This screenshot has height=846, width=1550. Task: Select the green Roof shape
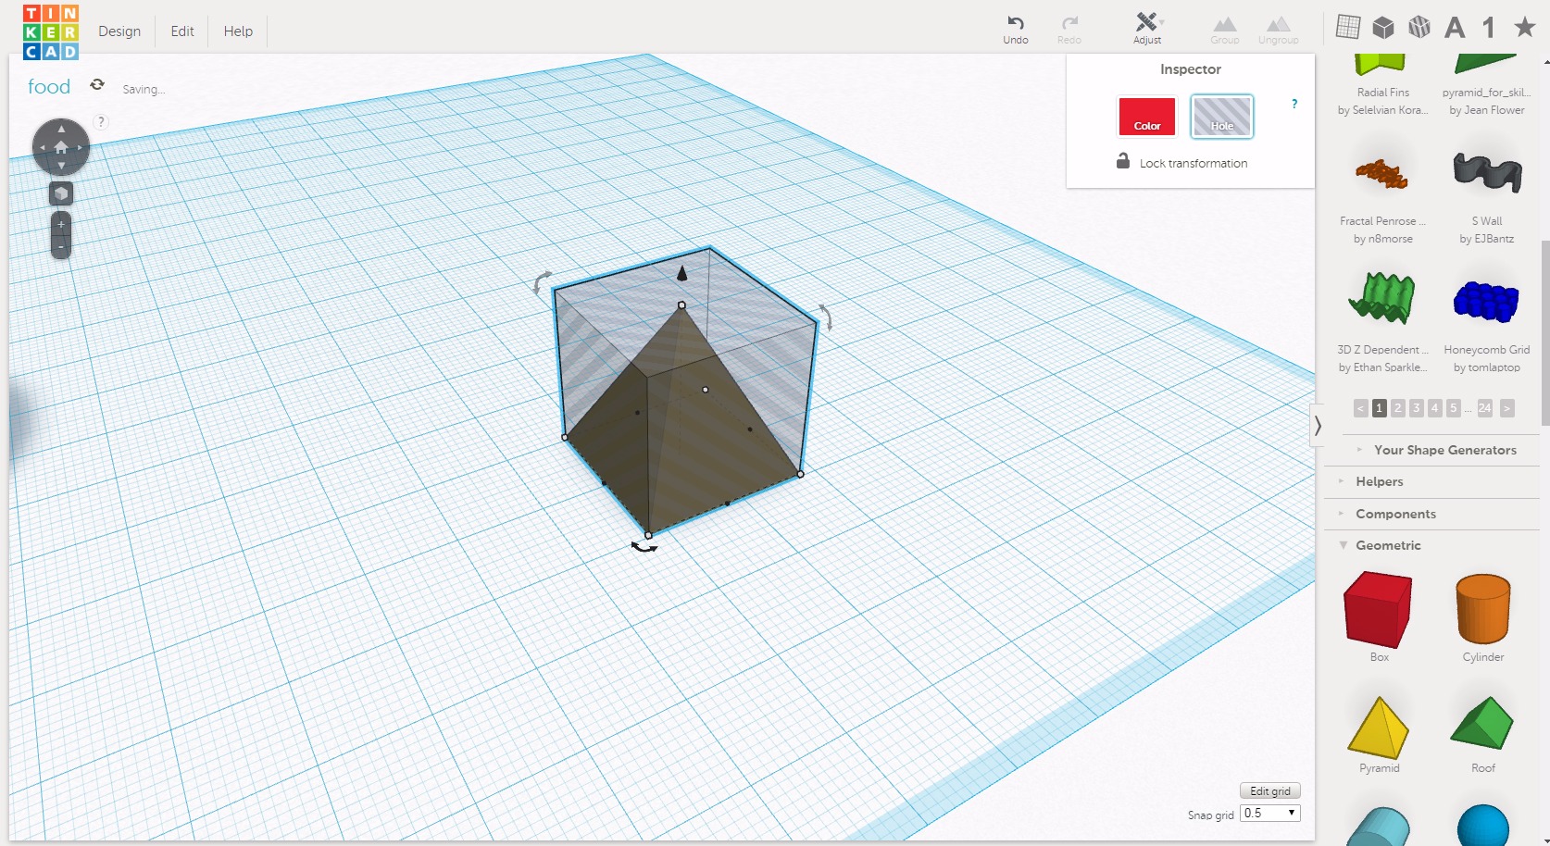[1482, 722]
